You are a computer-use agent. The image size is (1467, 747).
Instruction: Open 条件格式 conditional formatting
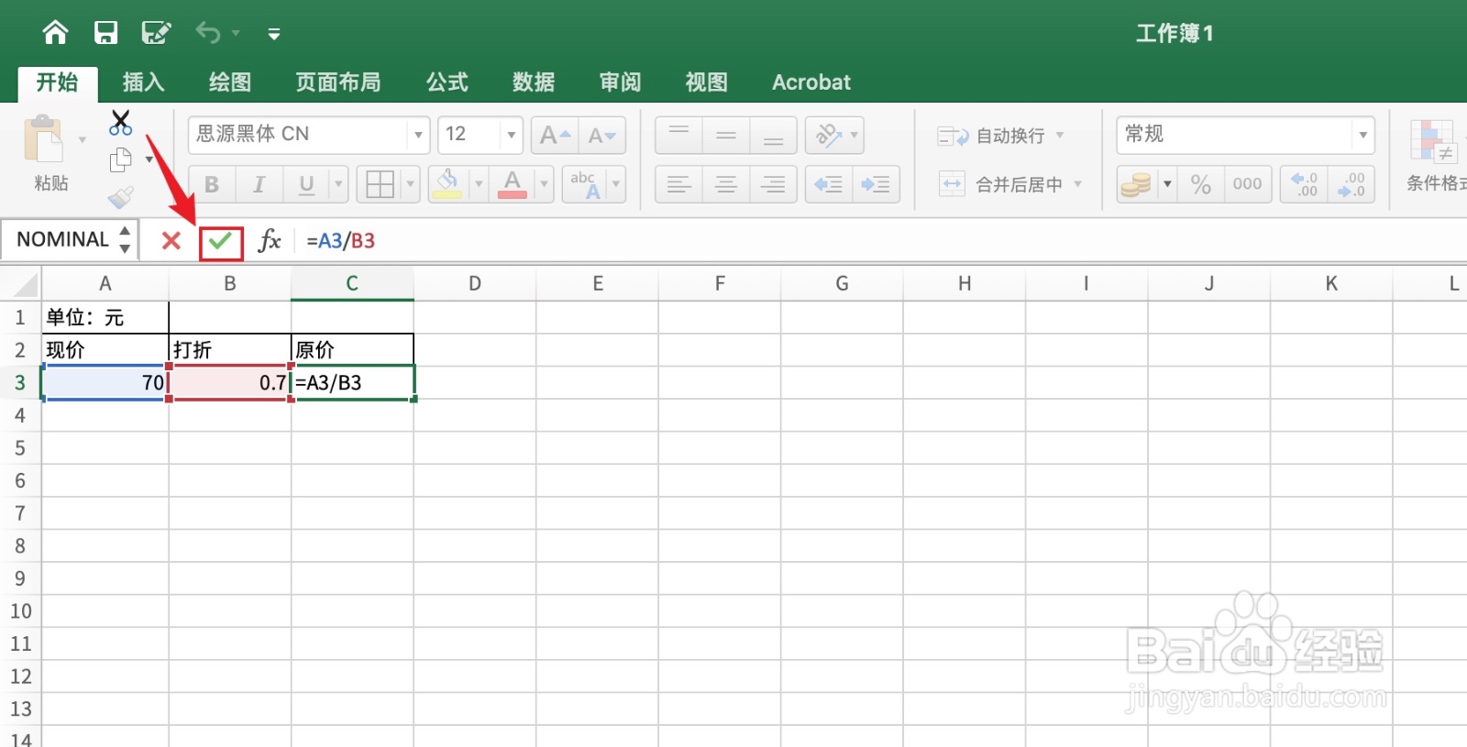[x=1435, y=155]
